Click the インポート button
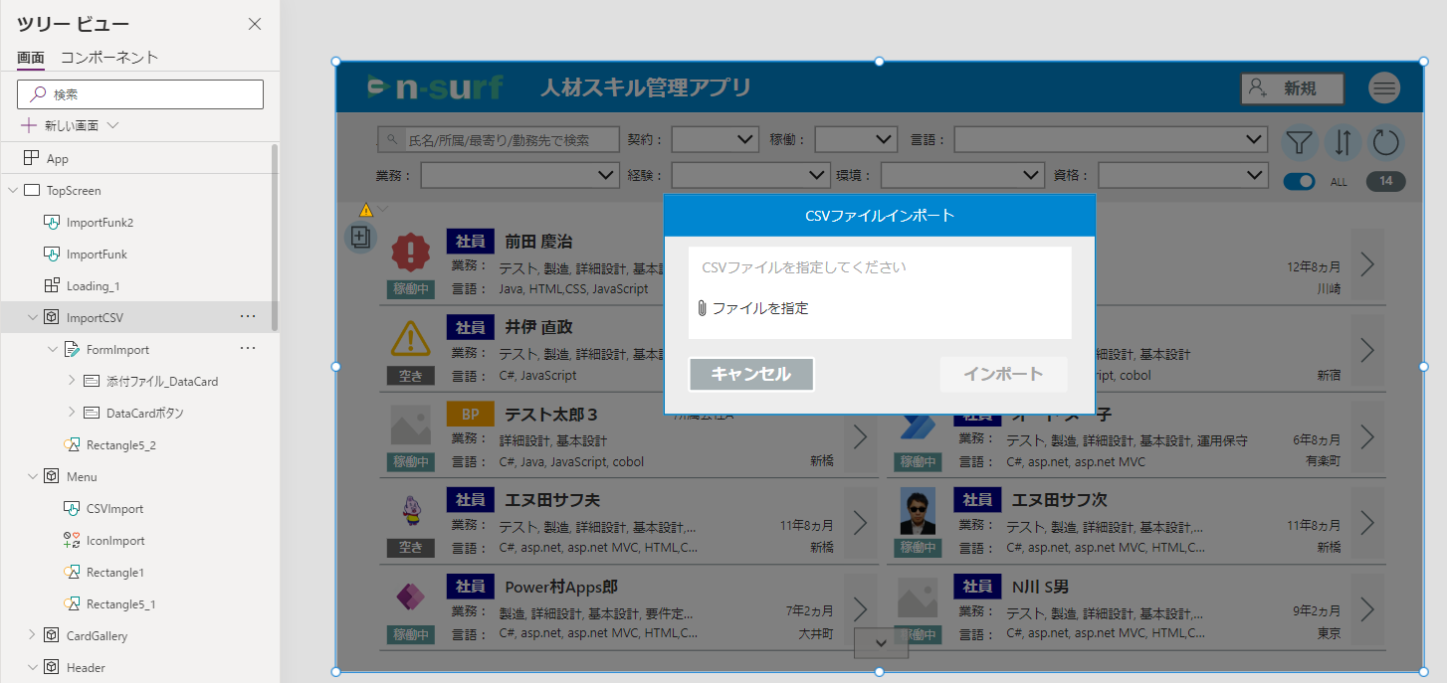This screenshot has height=683, width=1447. 1003,375
